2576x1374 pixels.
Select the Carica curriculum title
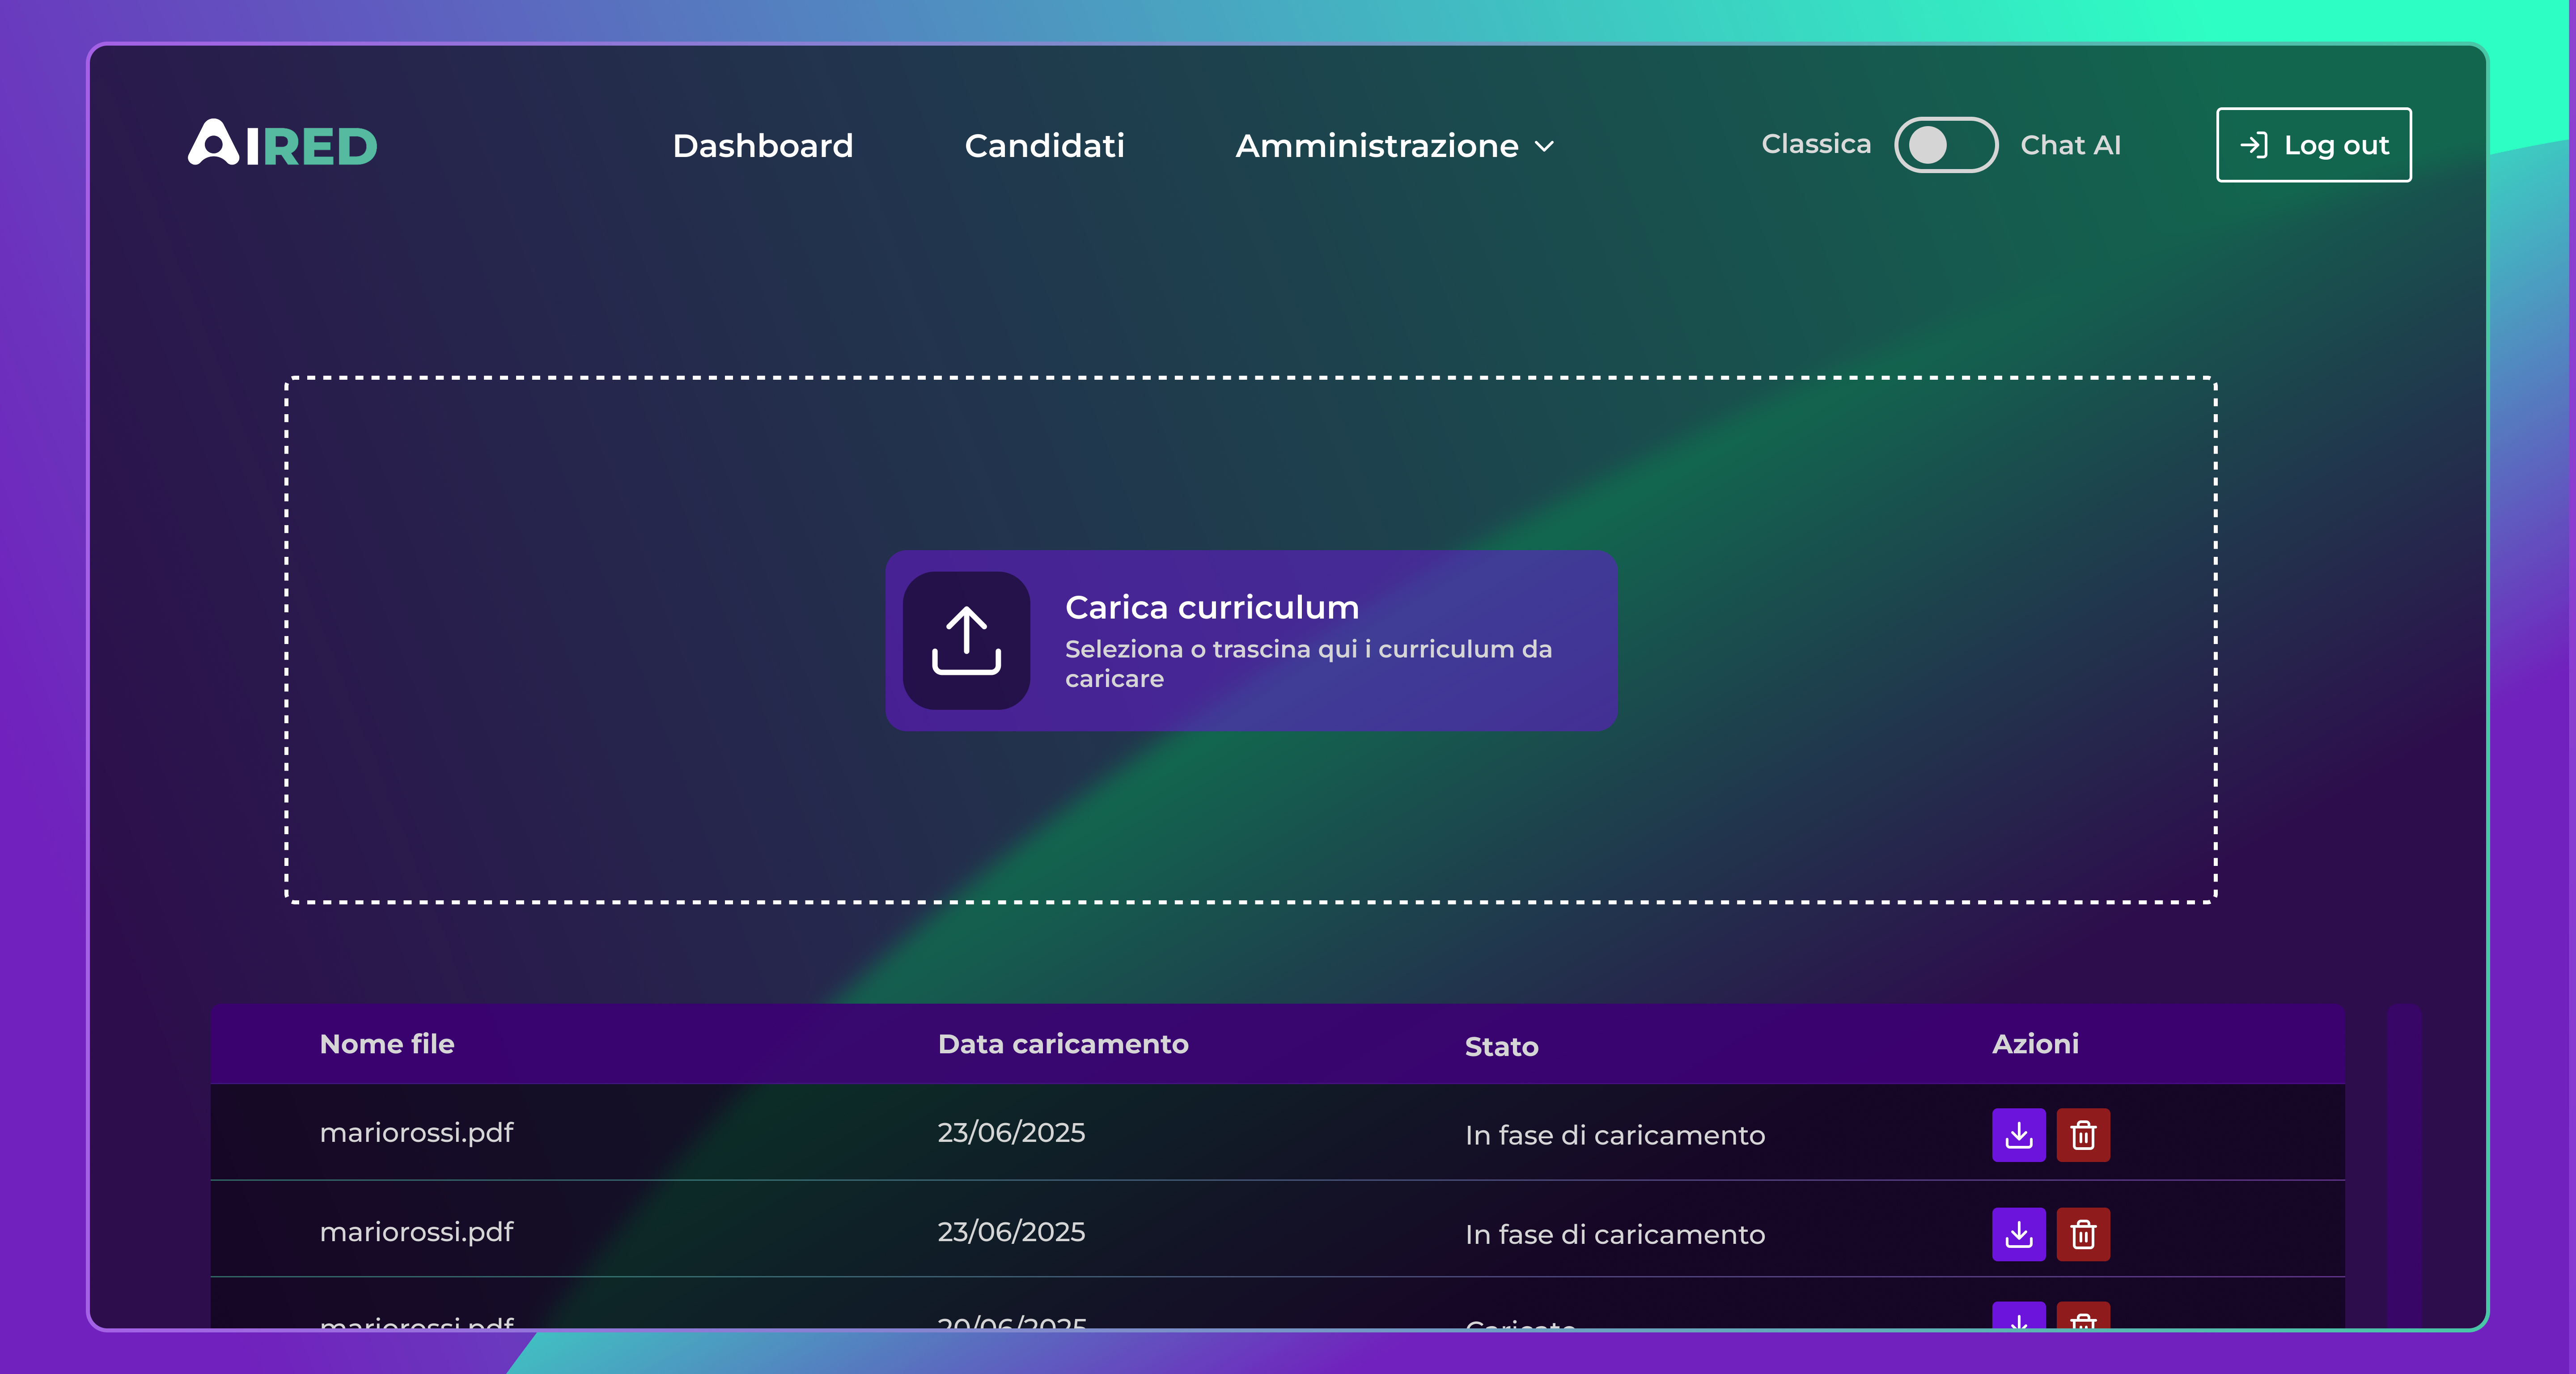click(1212, 607)
